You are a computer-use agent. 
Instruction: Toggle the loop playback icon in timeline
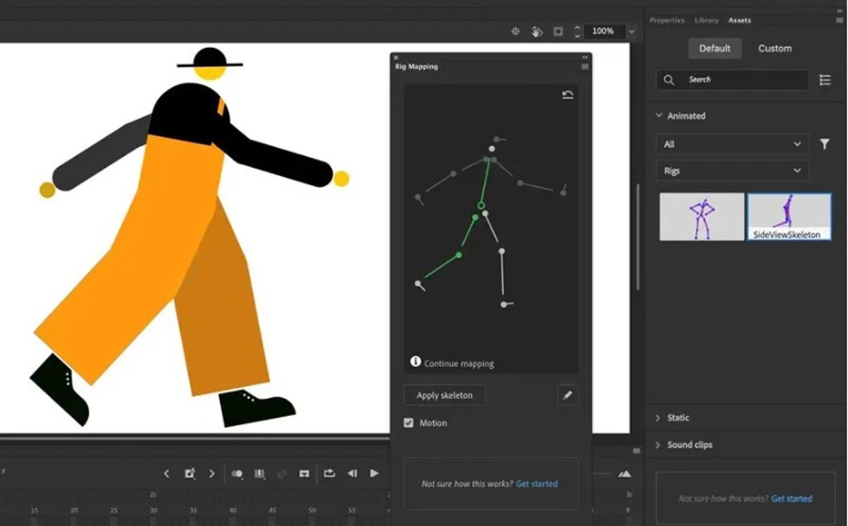click(329, 474)
